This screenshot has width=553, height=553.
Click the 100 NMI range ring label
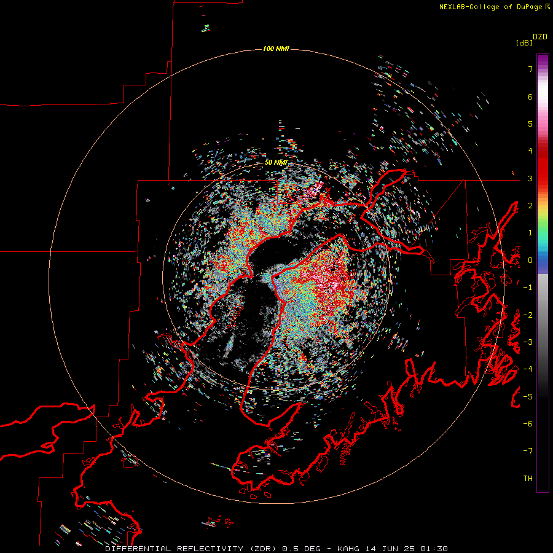(x=276, y=49)
